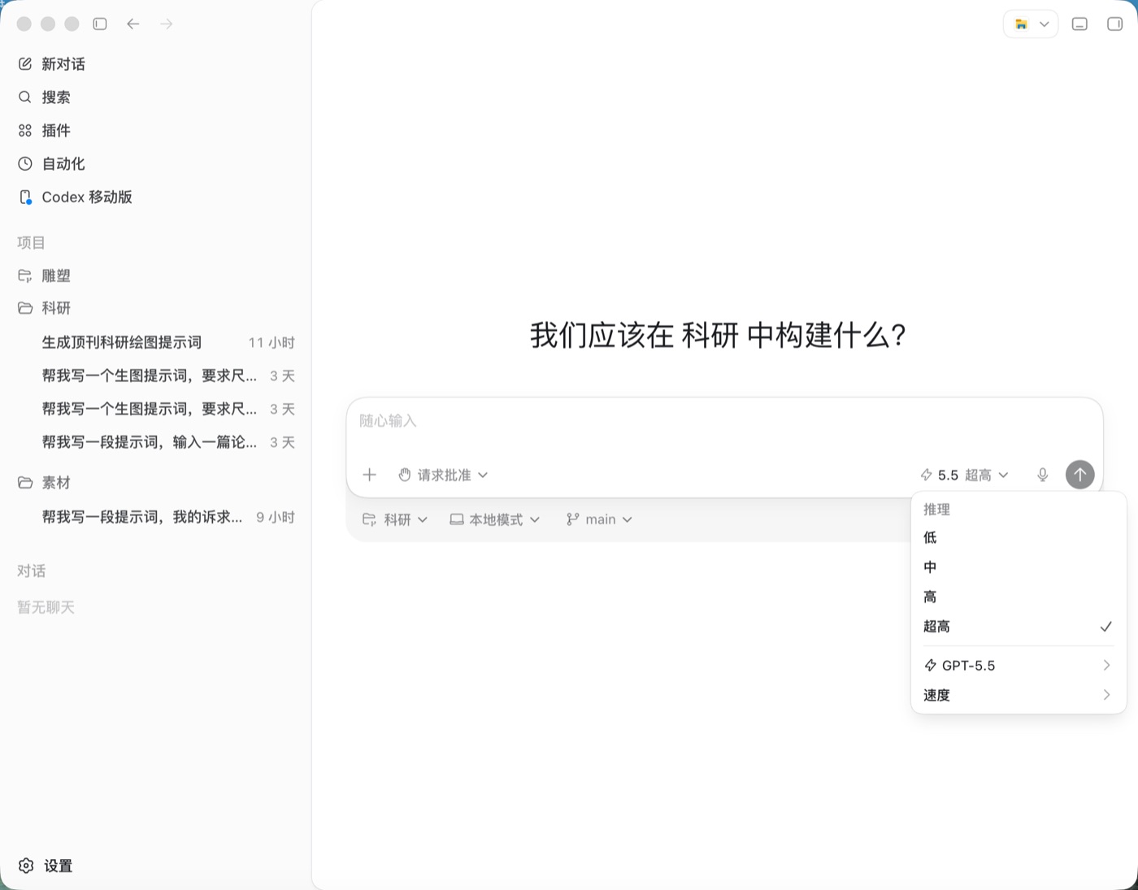Click the microphone dictation icon
Image resolution: width=1138 pixels, height=890 pixels.
click(x=1043, y=475)
